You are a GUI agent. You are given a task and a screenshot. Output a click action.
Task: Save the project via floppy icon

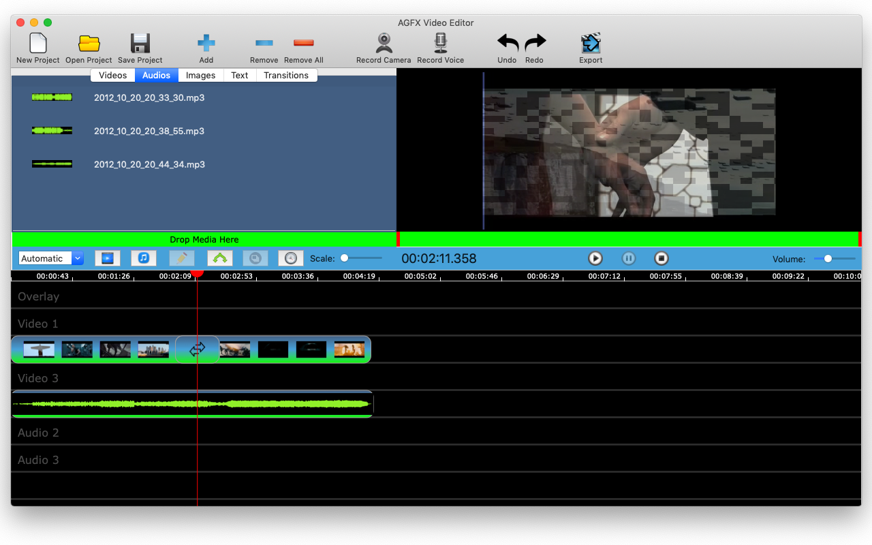tap(140, 43)
